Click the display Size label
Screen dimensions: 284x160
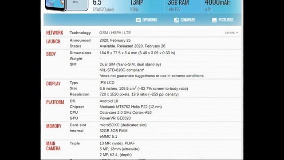[x=73, y=88]
